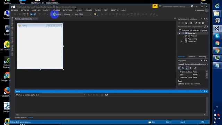Open the Boîte à outils side tab
This screenshot has width=222, height=125.
point(12,51)
